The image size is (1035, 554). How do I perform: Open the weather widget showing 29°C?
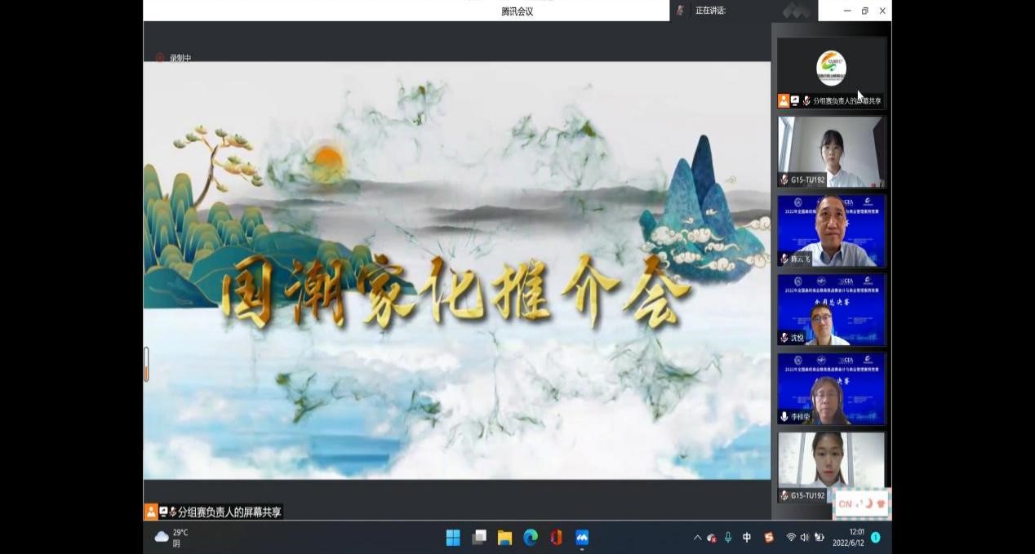coord(171,538)
